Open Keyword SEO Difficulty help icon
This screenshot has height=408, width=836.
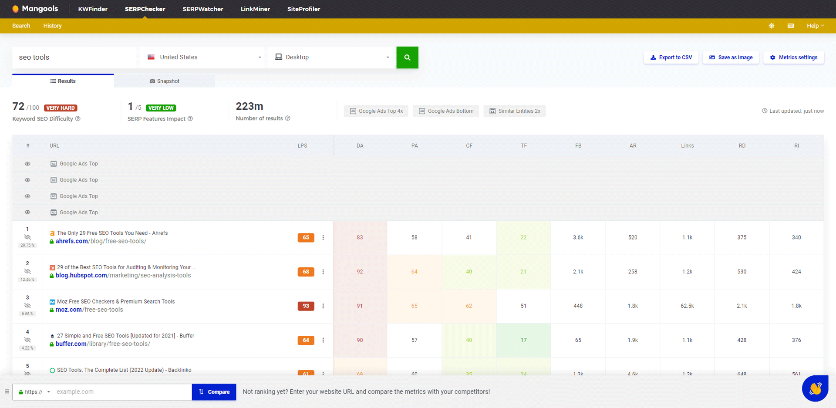(78, 119)
